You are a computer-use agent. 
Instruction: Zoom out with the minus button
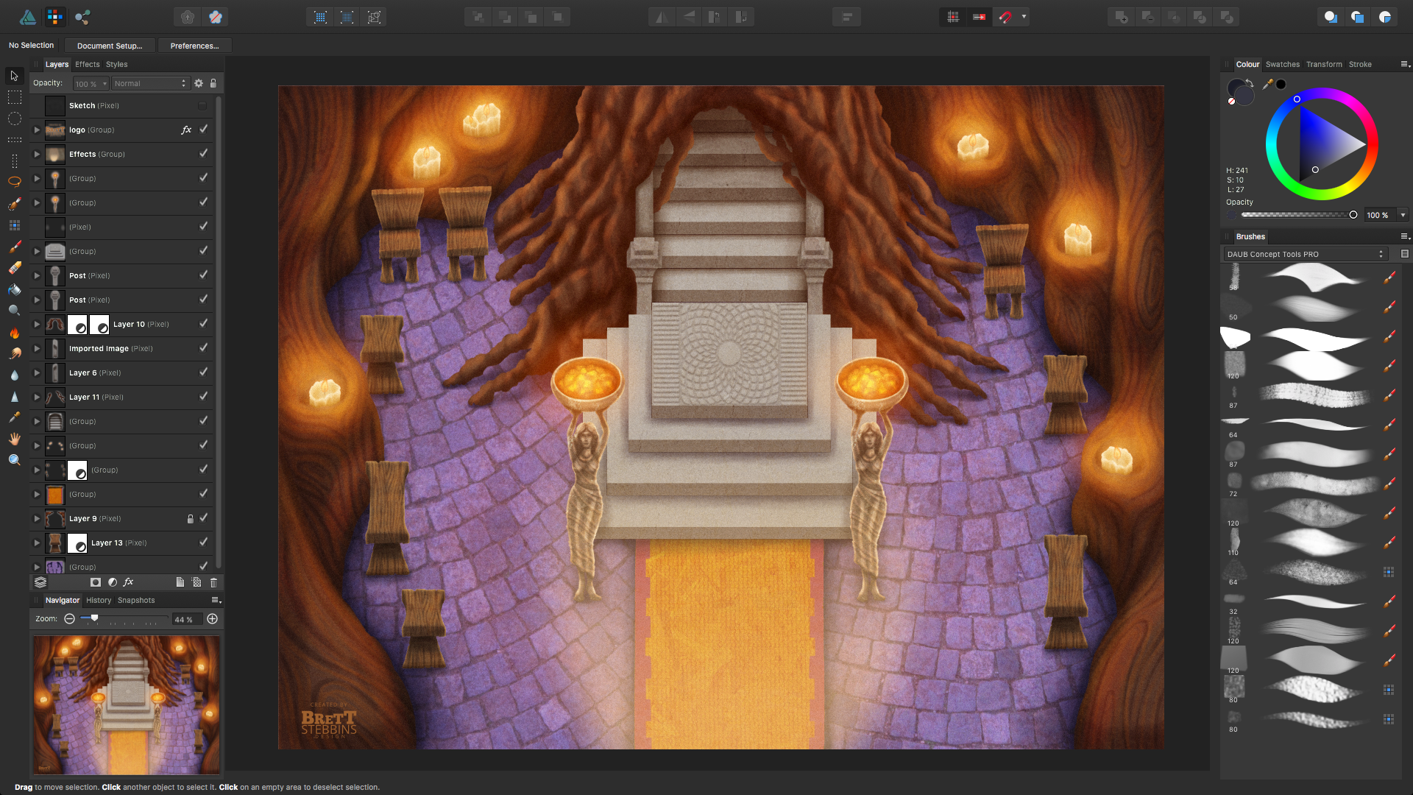click(69, 619)
